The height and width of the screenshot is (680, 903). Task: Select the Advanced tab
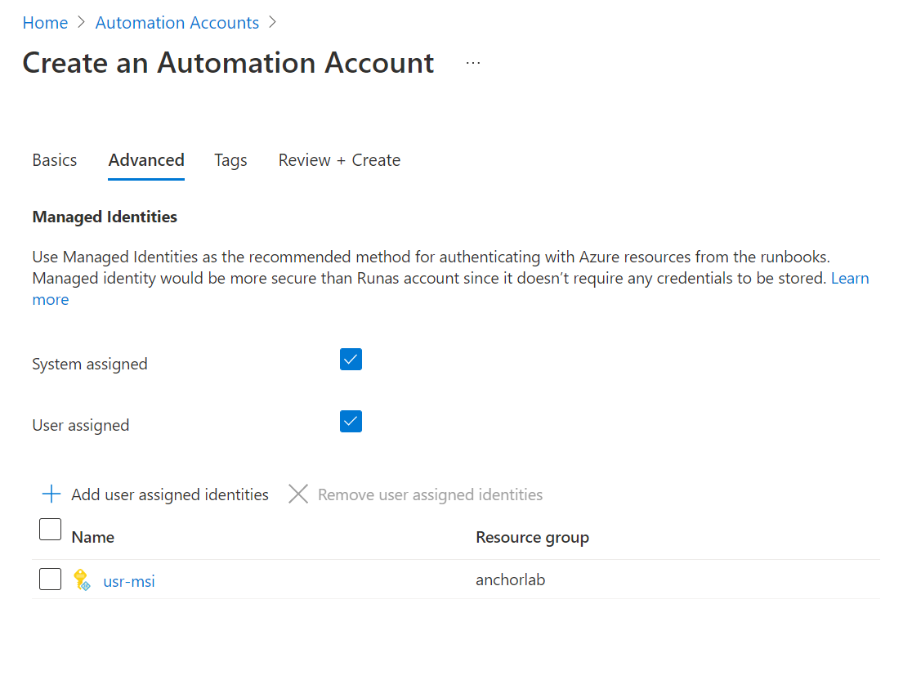pyautogui.click(x=146, y=160)
